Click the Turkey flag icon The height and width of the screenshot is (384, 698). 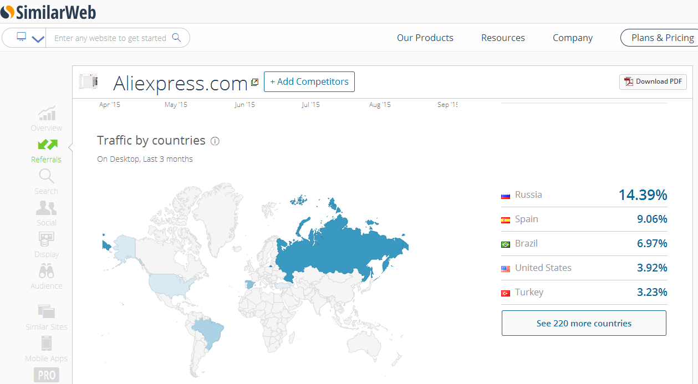(506, 293)
